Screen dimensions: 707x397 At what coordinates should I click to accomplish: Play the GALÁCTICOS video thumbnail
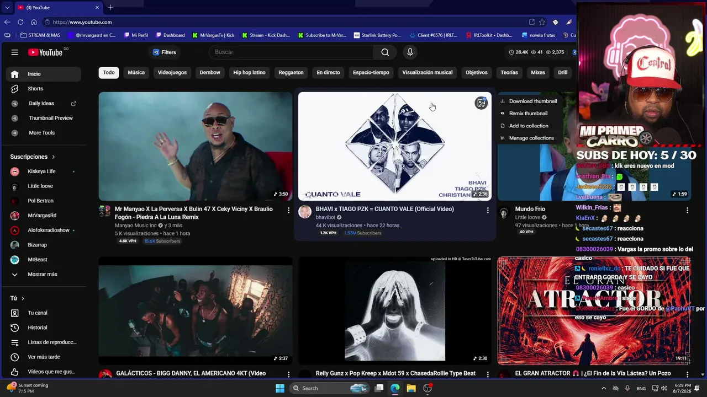click(196, 310)
